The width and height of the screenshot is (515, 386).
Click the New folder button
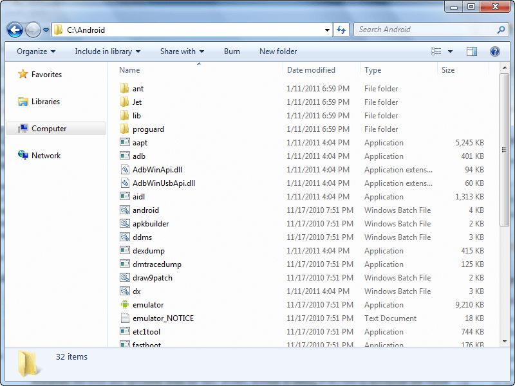pos(278,51)
